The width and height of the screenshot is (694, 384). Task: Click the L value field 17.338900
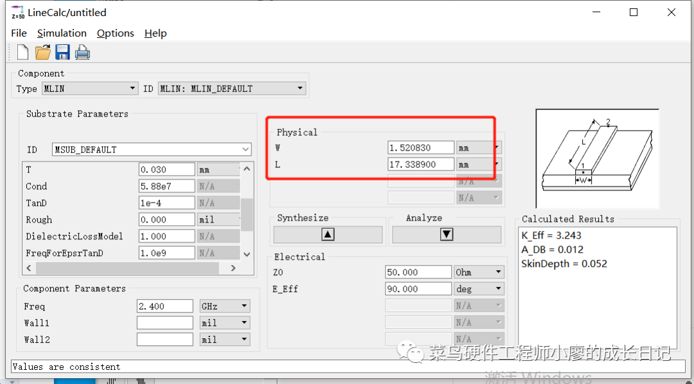(421, 164)
